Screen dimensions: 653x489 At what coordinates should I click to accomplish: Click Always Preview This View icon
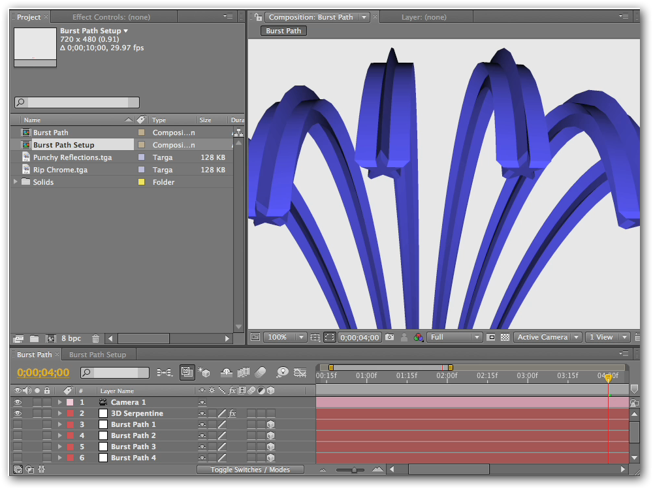tap(255, 337)
